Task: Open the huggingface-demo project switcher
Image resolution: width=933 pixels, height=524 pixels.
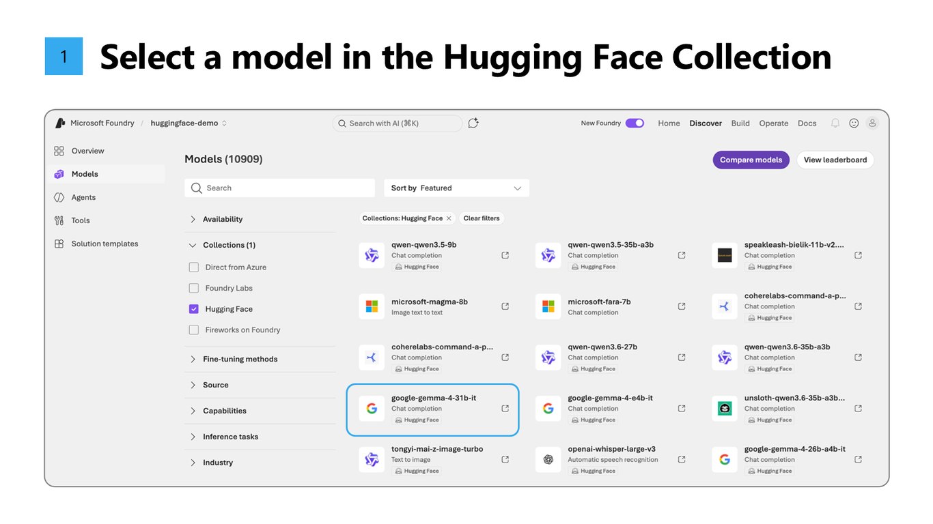Action: tap(189, 123)
